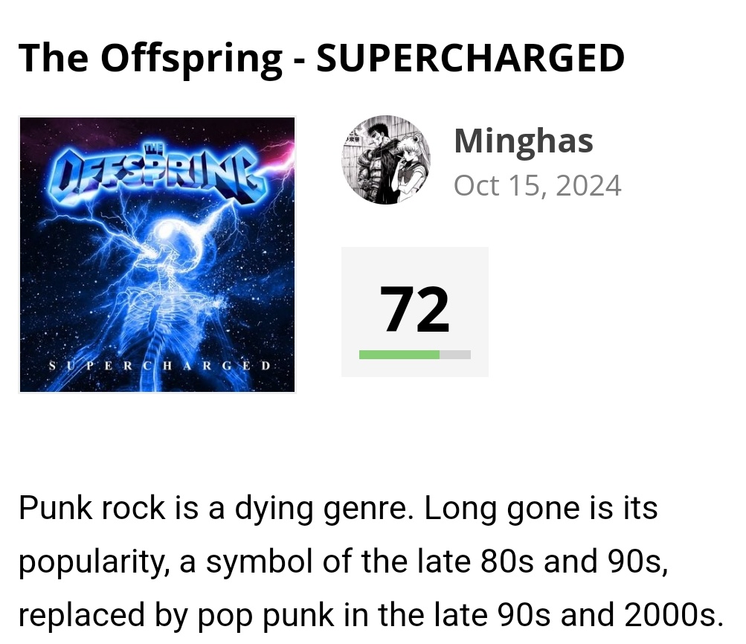Image resolution: width=746 pixels, height=644 pixels.
Task: Click the pink lightning bolt on the cover art
Action: coord(278,156)
